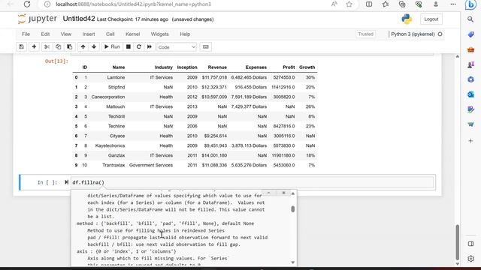Open the Kernel menu
The height and width of the screenshot is (270, 481).
tap(132, 34)
